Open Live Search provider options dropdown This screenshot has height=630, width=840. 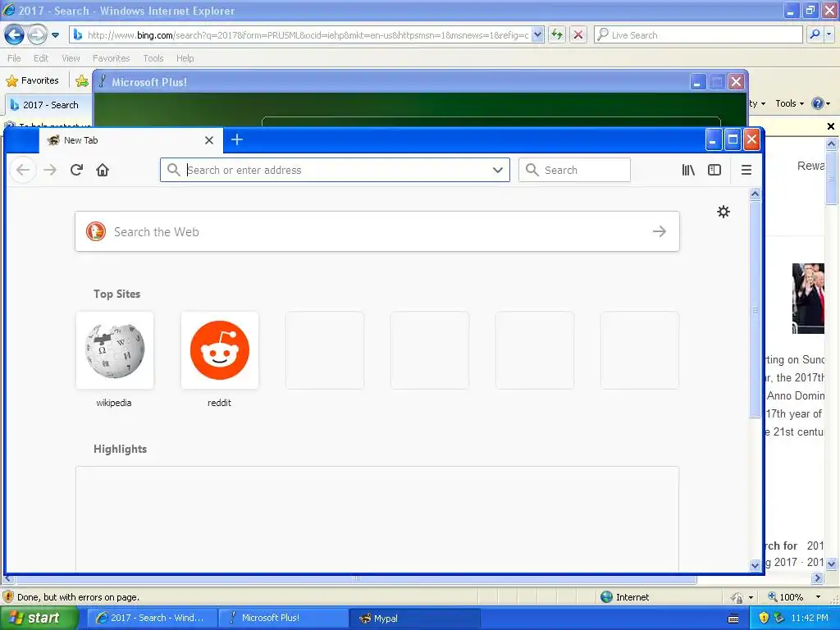click(829, 34)
